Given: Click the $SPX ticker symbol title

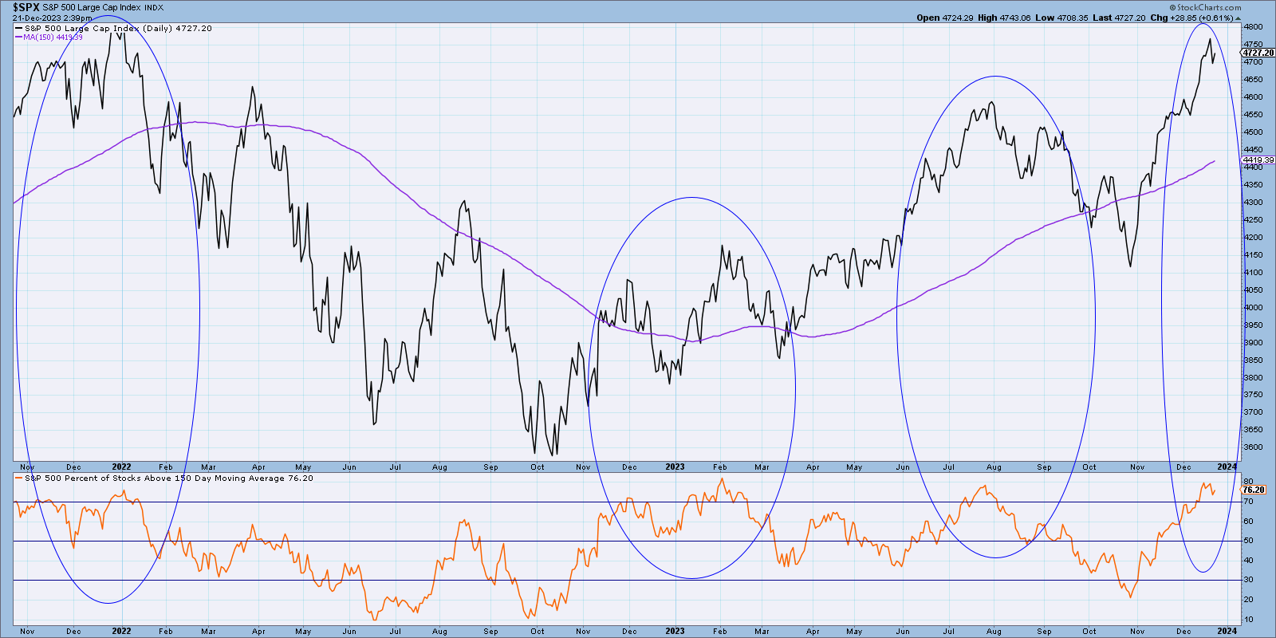Looking at the screenshot, I should click(26, 7).
